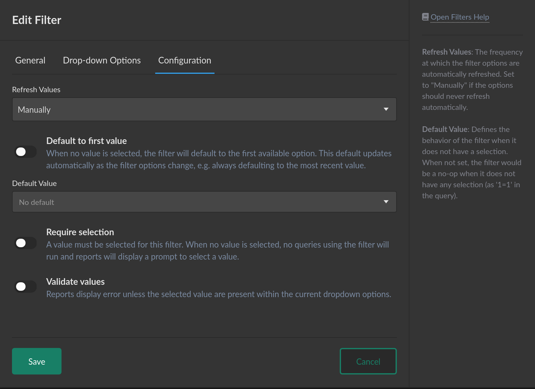Select the Configuration tab
Viewport: 535px width, 389px height.
[185, 60]
